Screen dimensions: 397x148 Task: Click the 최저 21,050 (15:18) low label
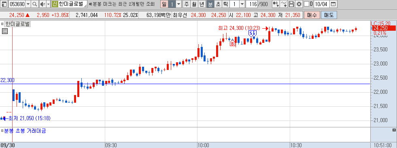click(x=30, y=118)
